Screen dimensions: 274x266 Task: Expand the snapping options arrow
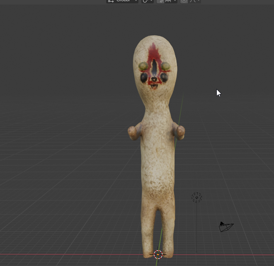click(175, 1)
